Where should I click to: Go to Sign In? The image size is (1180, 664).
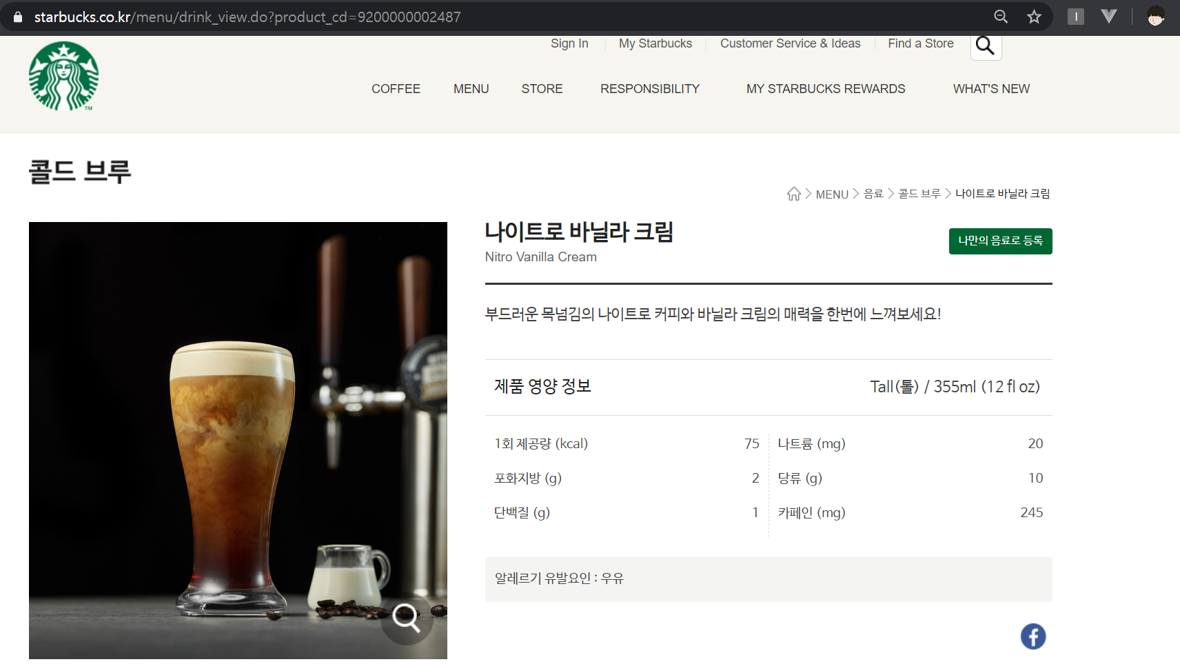tap(569, 43)
